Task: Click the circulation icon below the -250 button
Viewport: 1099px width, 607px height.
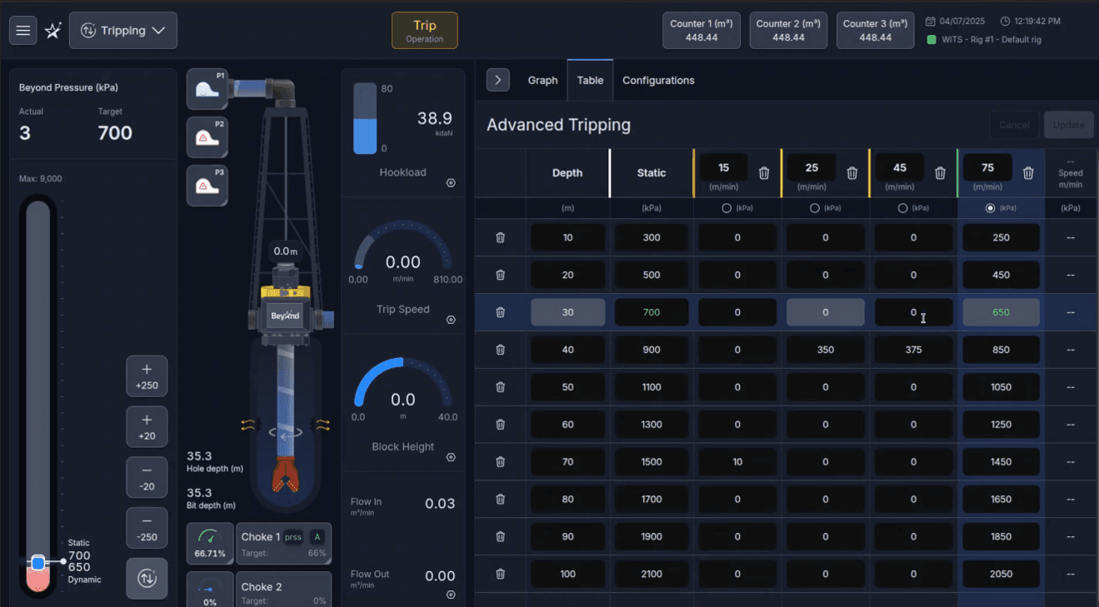Action: click(x=147, y=578)
